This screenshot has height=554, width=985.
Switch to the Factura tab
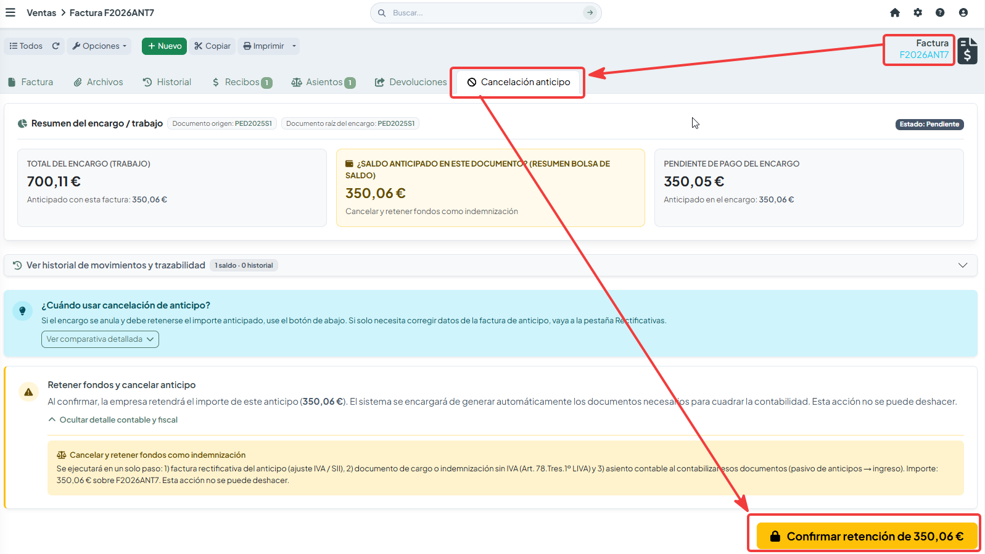click(31, 82)
